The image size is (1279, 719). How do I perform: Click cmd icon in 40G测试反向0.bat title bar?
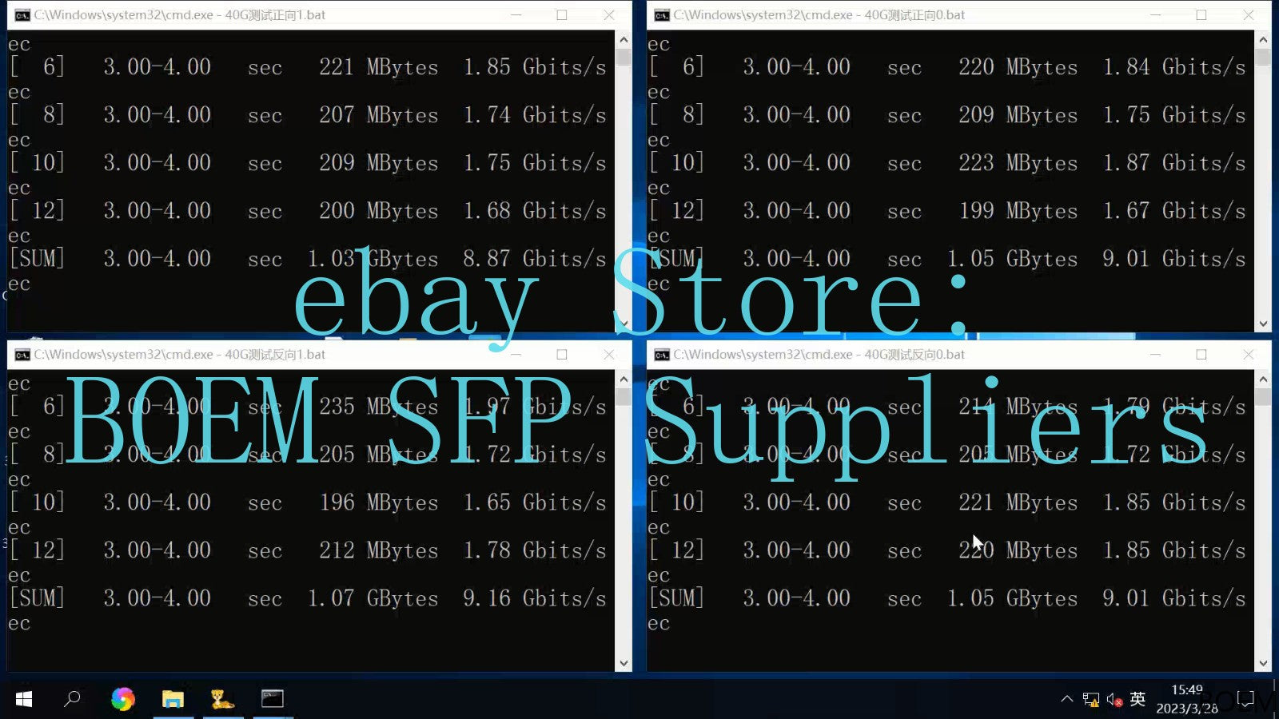(662, 355)
